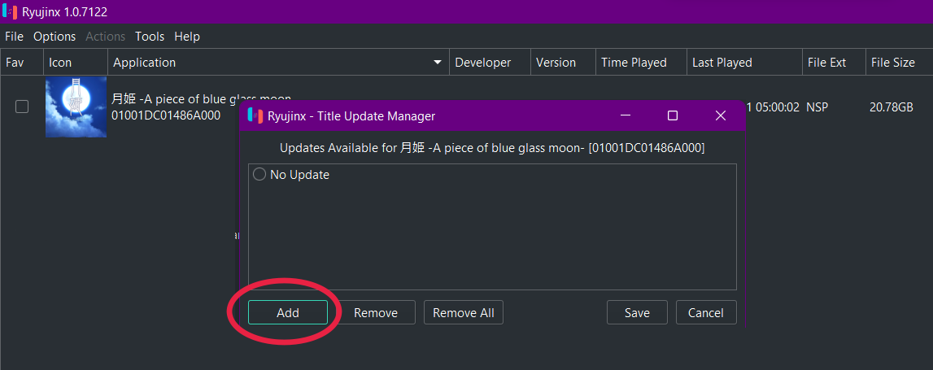Open the File menu
This screenshot has height=370, width=933.
[15, 37]
